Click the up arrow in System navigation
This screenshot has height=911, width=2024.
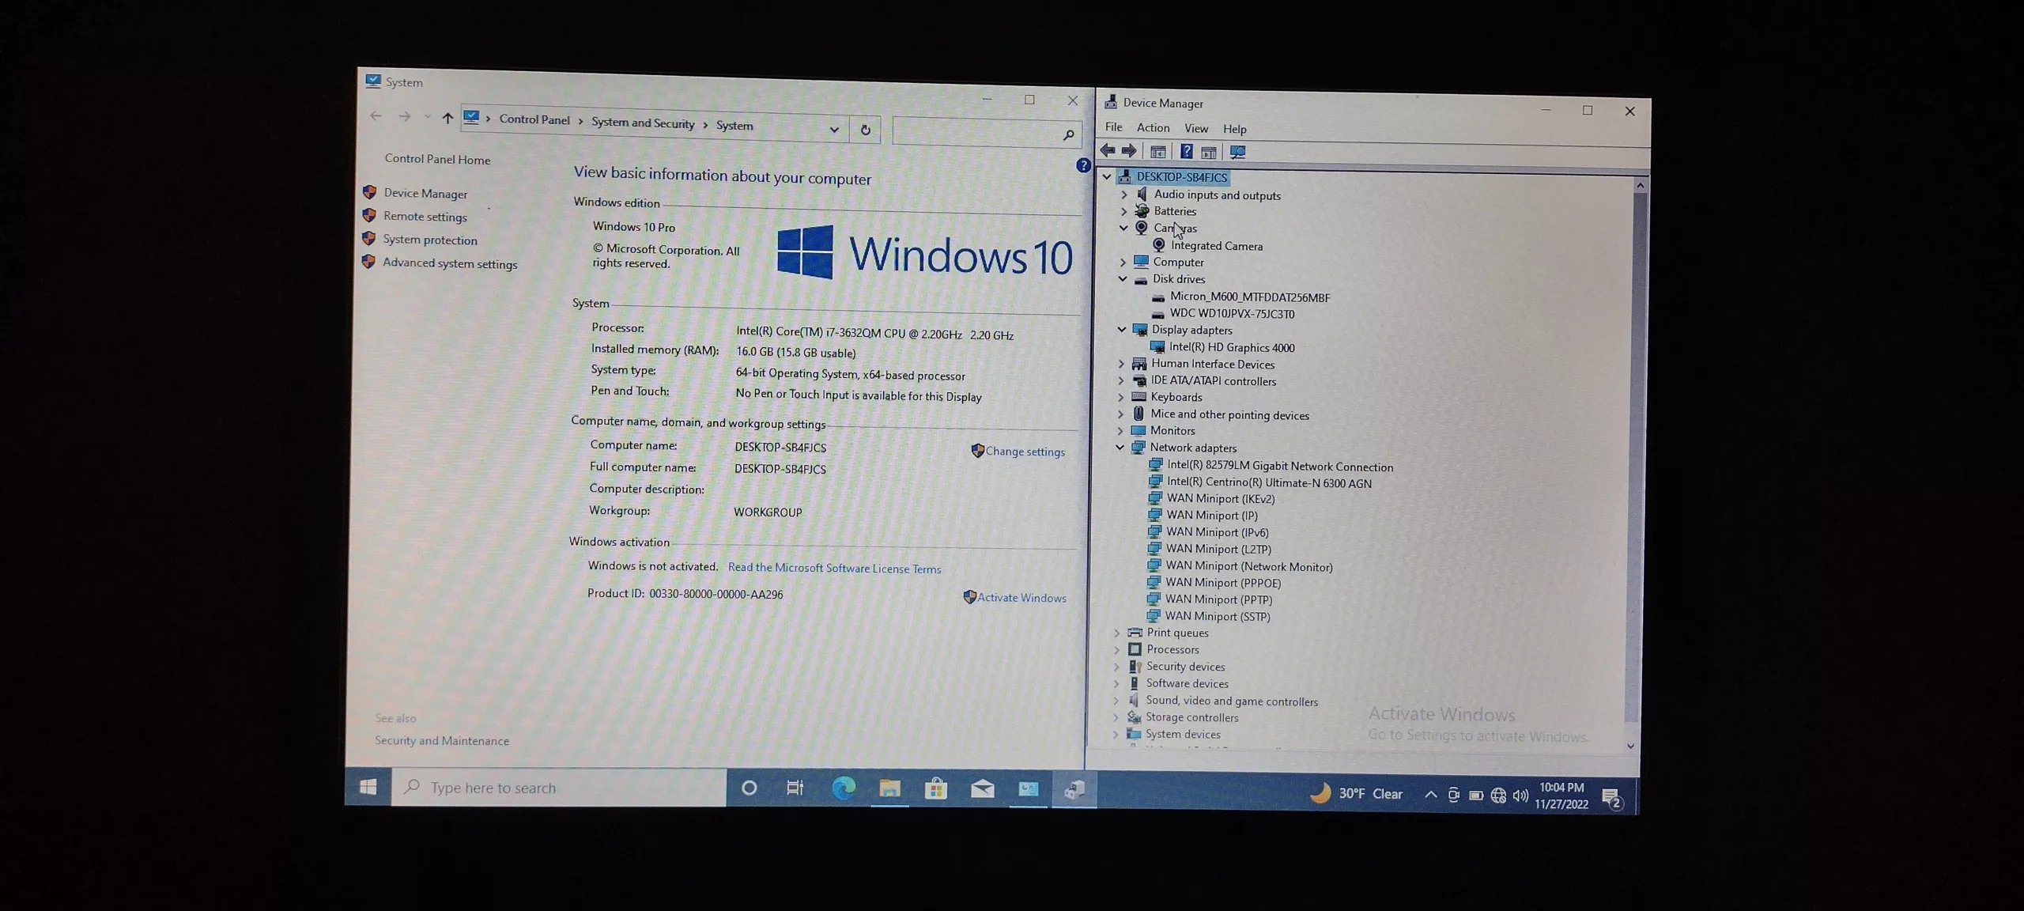(447, 118)
